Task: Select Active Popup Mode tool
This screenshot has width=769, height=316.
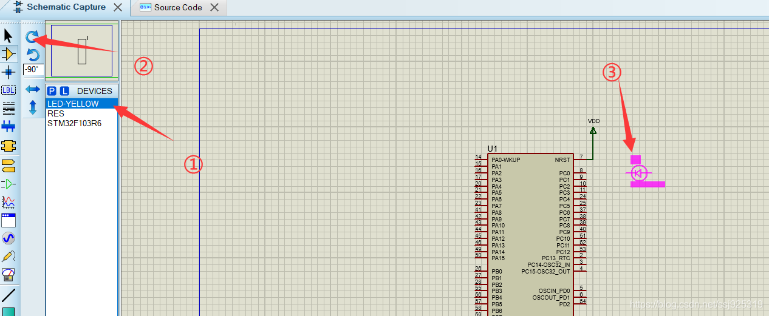Action: click(x=9, y=220)
